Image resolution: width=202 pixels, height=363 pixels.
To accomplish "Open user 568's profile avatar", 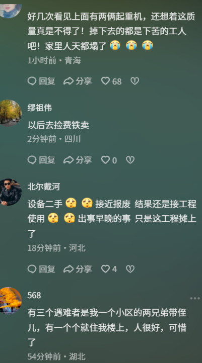I will pyautogui.click(x=10, y=301).
